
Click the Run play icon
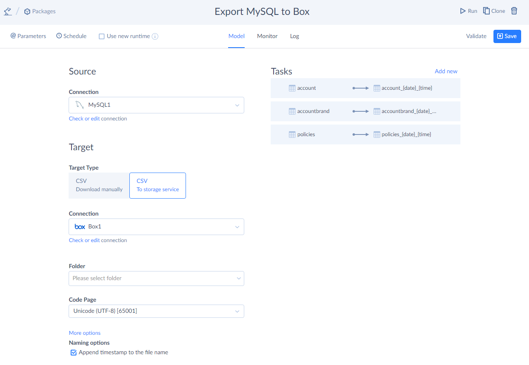click(x=463, y=11)
